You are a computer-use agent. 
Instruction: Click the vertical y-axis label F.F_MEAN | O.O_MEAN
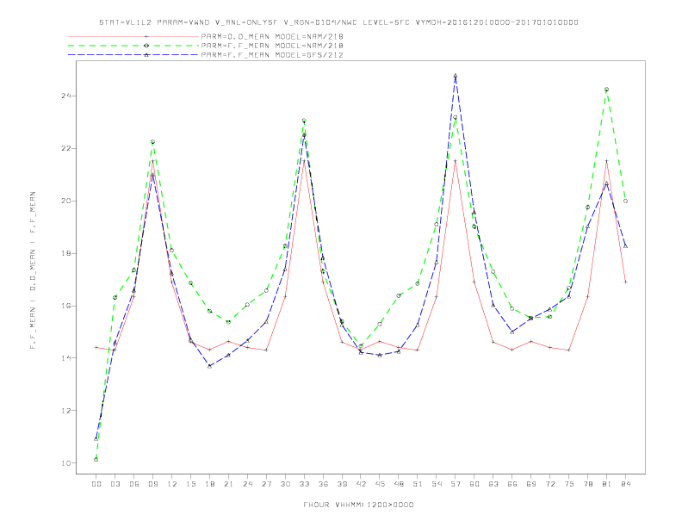click(33, 270)
